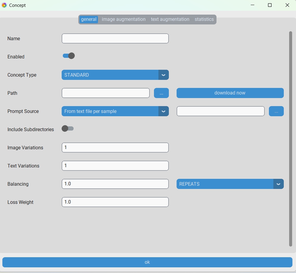Switch to the image augmentation tab
296x273 pixels.
pos(124,19)
